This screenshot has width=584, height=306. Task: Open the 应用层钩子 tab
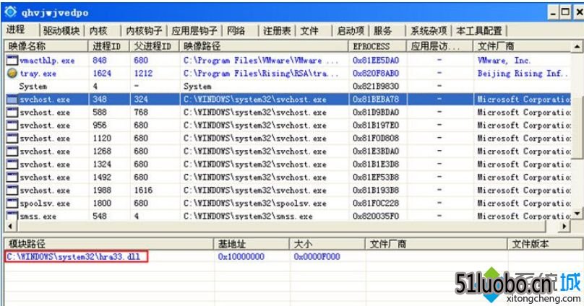194,30
